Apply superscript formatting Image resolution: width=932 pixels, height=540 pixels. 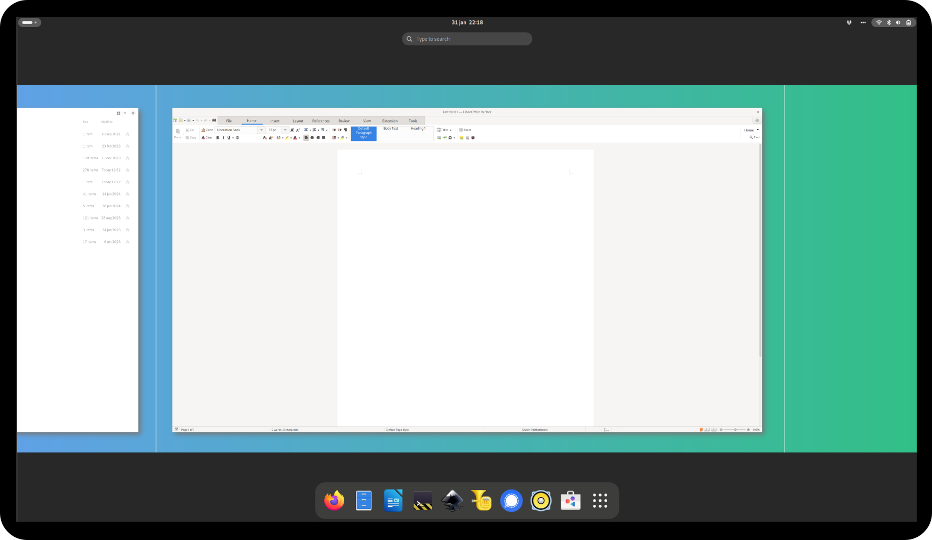coord(271,137)
